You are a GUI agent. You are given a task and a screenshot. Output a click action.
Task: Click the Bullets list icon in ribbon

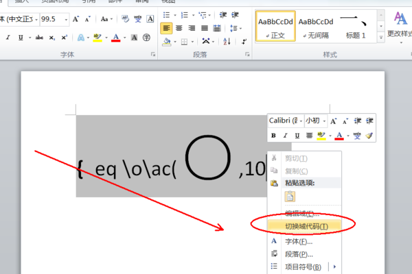167,15
